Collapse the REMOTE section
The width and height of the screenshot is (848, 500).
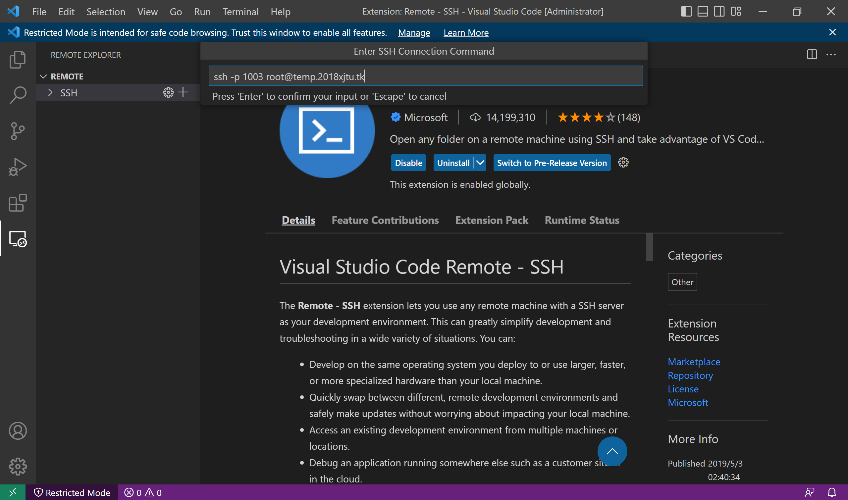43,76
